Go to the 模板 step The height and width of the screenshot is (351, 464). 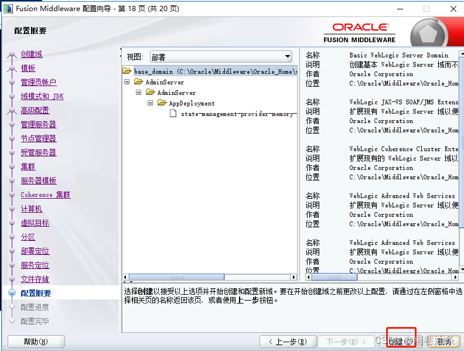point(28,69)
